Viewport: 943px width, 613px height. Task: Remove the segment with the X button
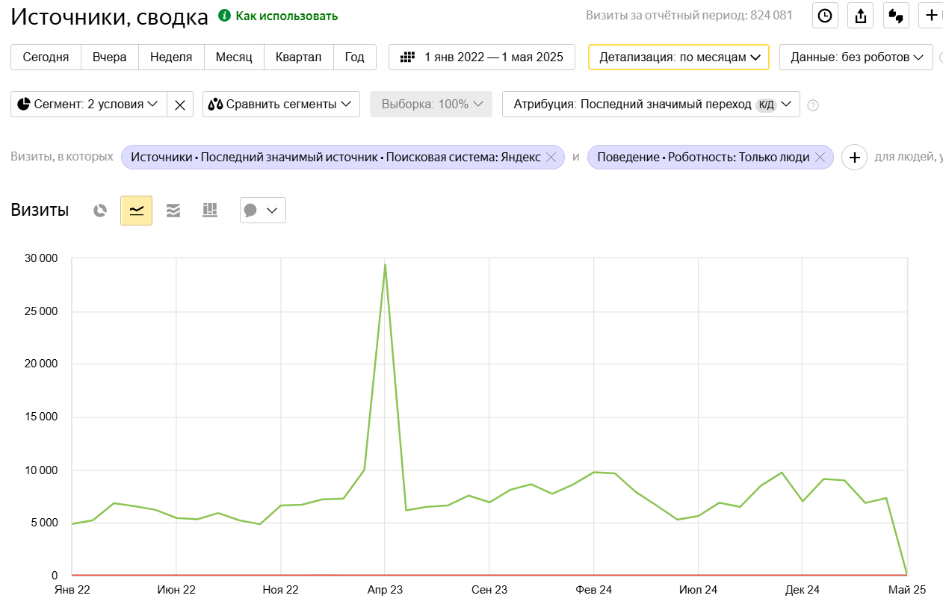coord(180,105)
